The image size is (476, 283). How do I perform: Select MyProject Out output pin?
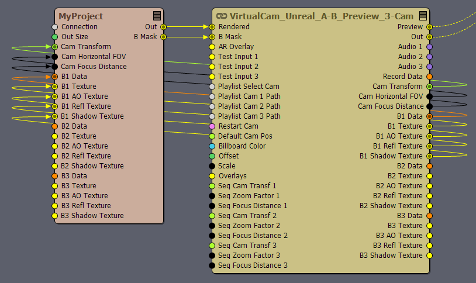[x=163, y=27]
